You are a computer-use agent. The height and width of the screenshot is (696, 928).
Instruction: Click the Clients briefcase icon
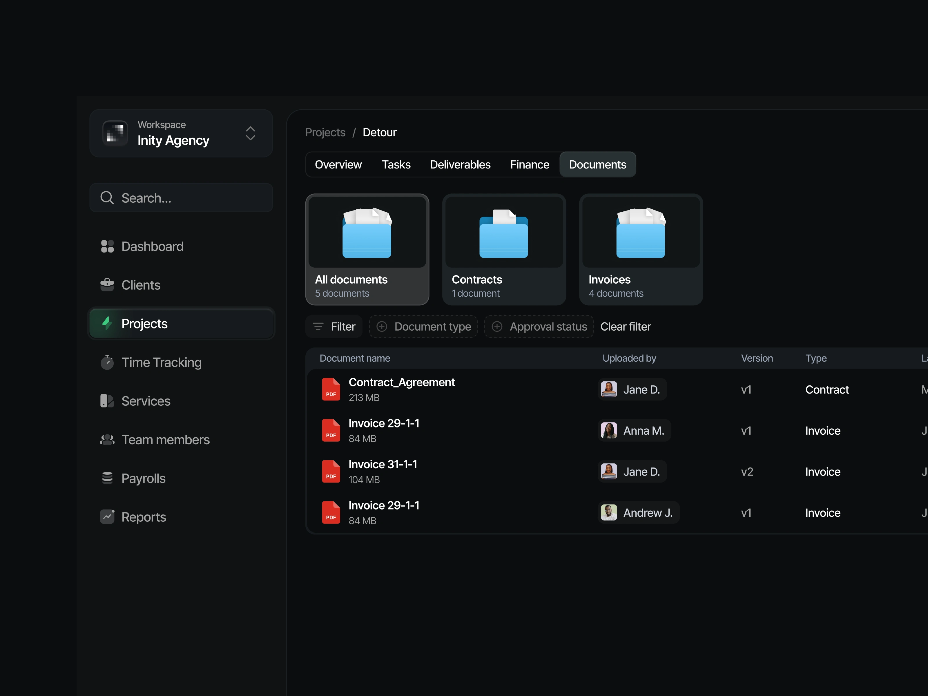[107, 285]
